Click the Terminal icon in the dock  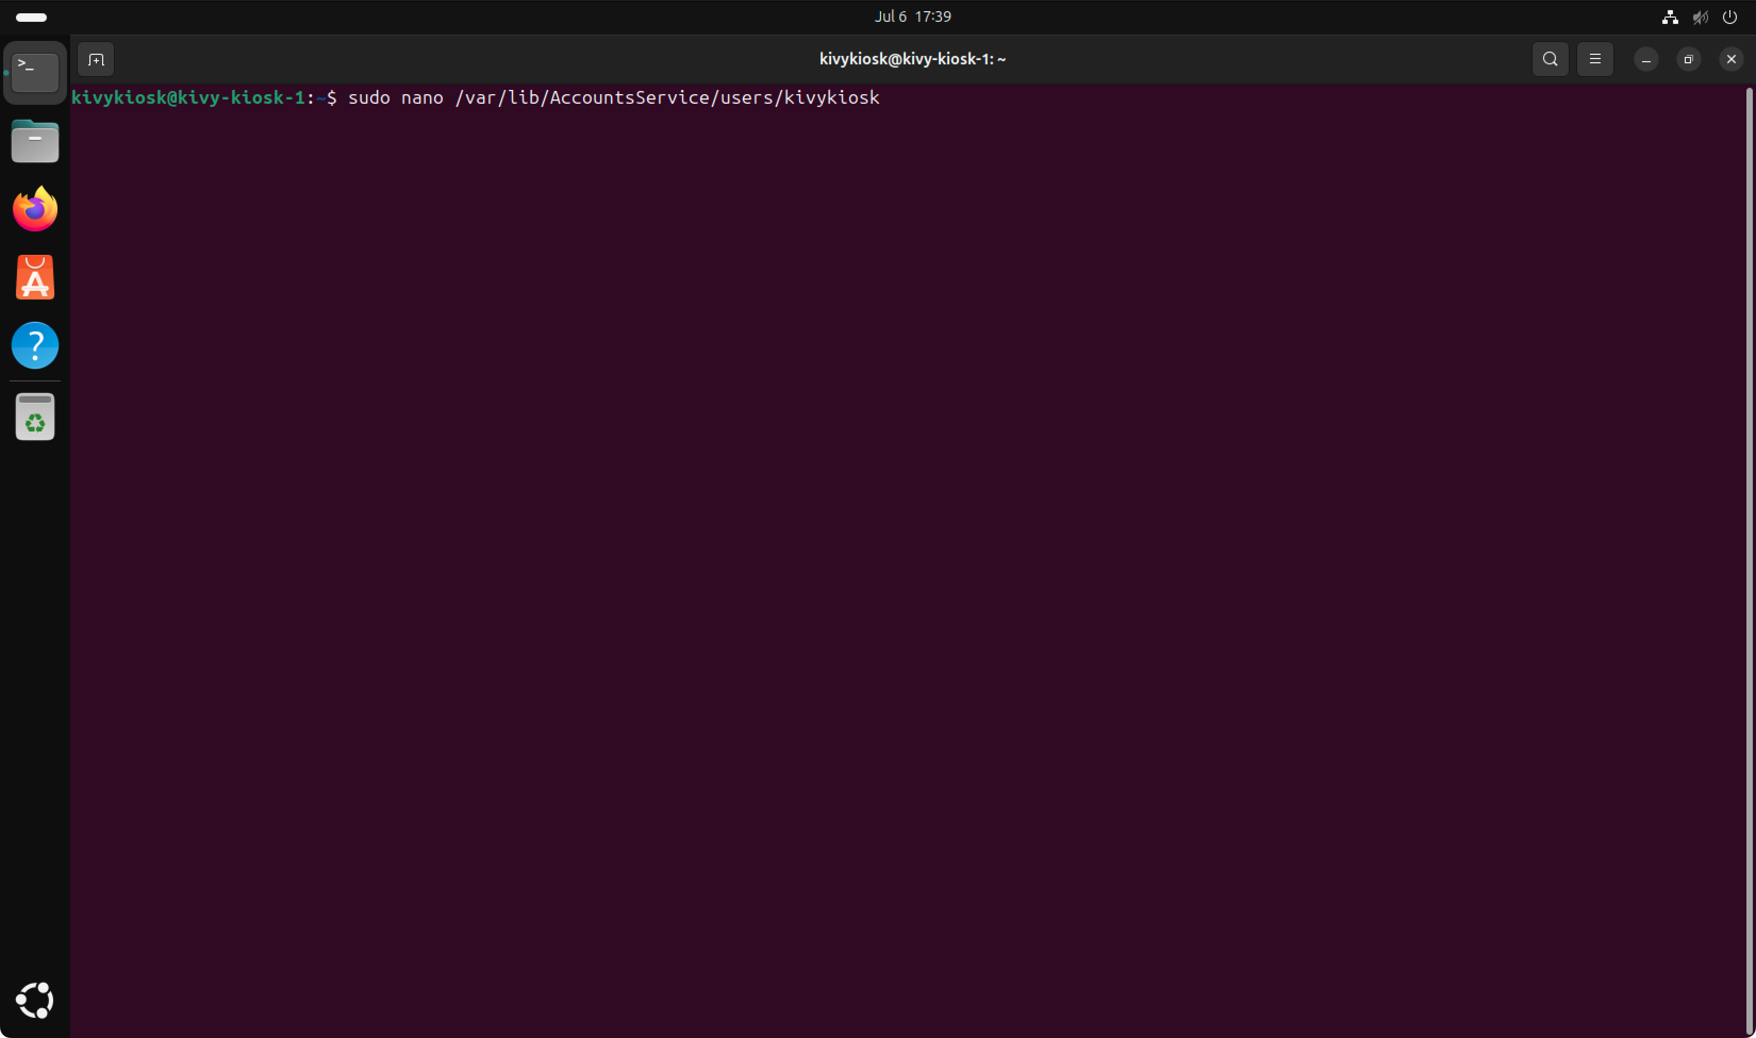[x=35, y=72]
